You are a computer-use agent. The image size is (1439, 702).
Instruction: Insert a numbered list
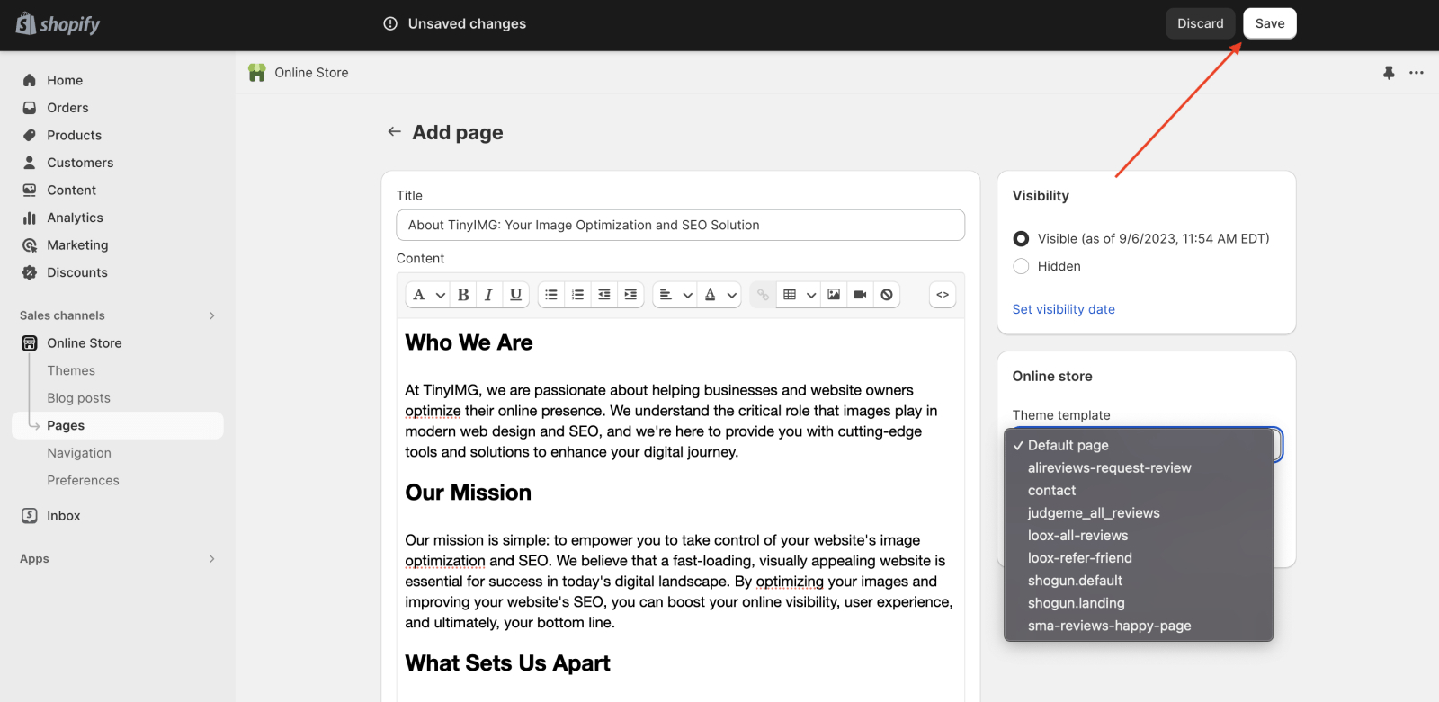point(577,295)
